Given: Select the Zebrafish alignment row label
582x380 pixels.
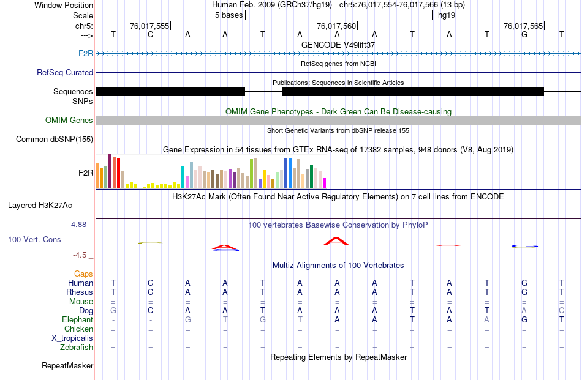Looking at the screenshot, I should 77,348.
